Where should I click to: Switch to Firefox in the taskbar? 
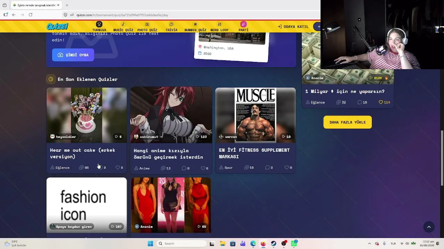coord(263,244)
